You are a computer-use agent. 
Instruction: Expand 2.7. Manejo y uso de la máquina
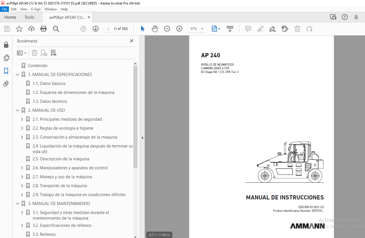[x=22, y=177]
